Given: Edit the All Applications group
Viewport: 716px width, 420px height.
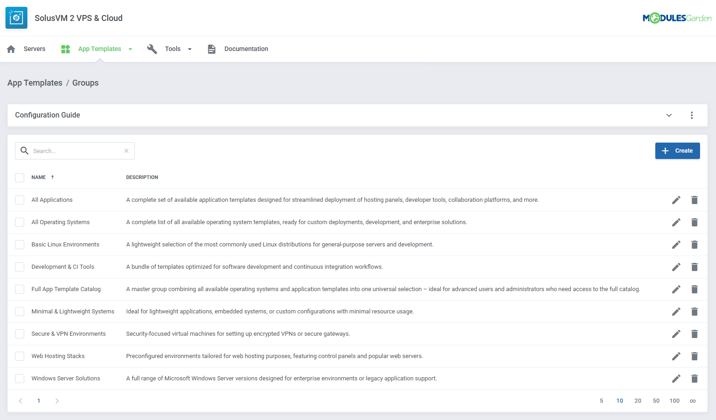Looking at the screenshot, I should pyautogui.click(x=676, y=200).
